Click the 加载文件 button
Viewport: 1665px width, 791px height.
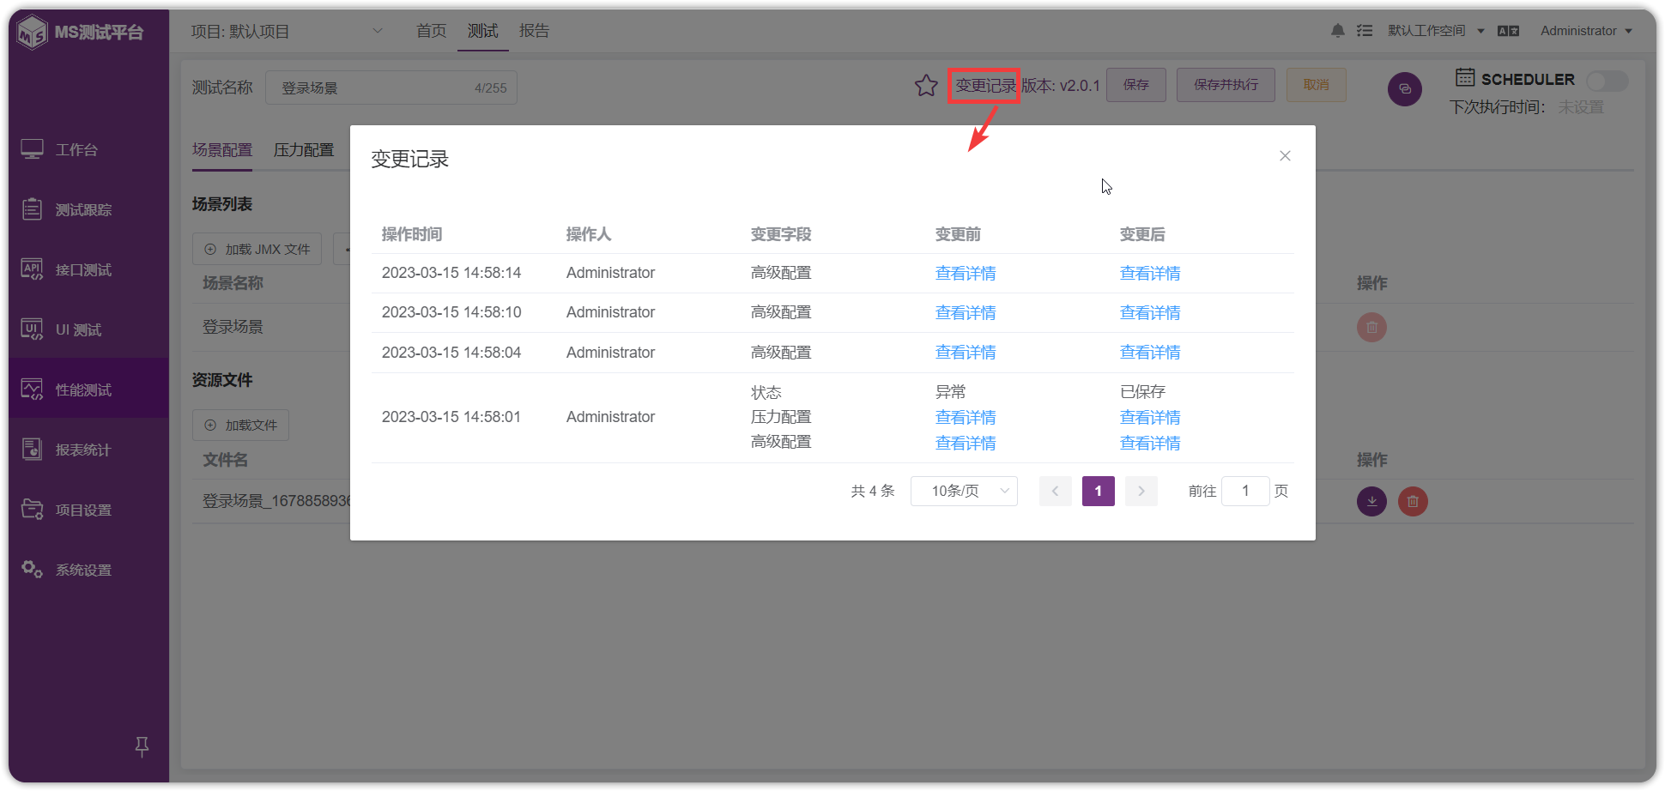coord(240,425)
